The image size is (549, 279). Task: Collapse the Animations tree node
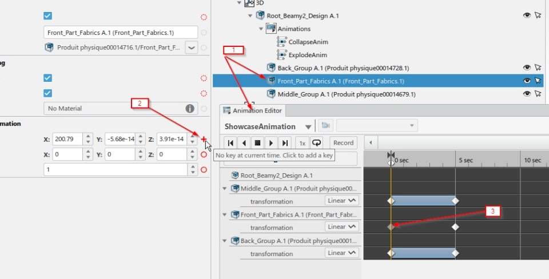coord(261,29)
